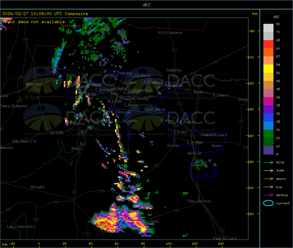Select the 'El_Desvio' map label

(x=76, y=124)
